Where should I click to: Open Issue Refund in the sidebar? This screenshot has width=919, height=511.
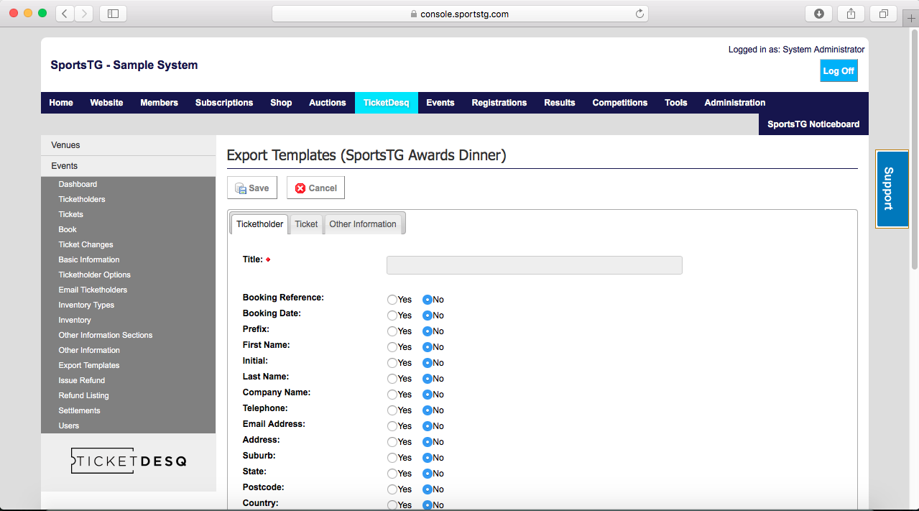click(x=82, y=381)
